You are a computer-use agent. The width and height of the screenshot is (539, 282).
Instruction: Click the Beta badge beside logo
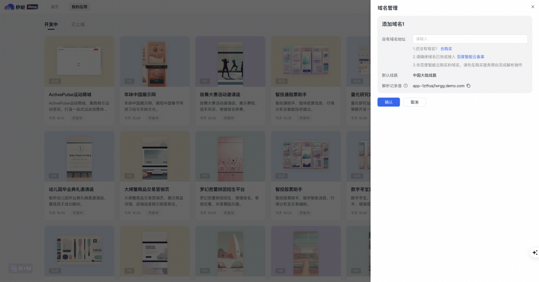coord(33,7)
